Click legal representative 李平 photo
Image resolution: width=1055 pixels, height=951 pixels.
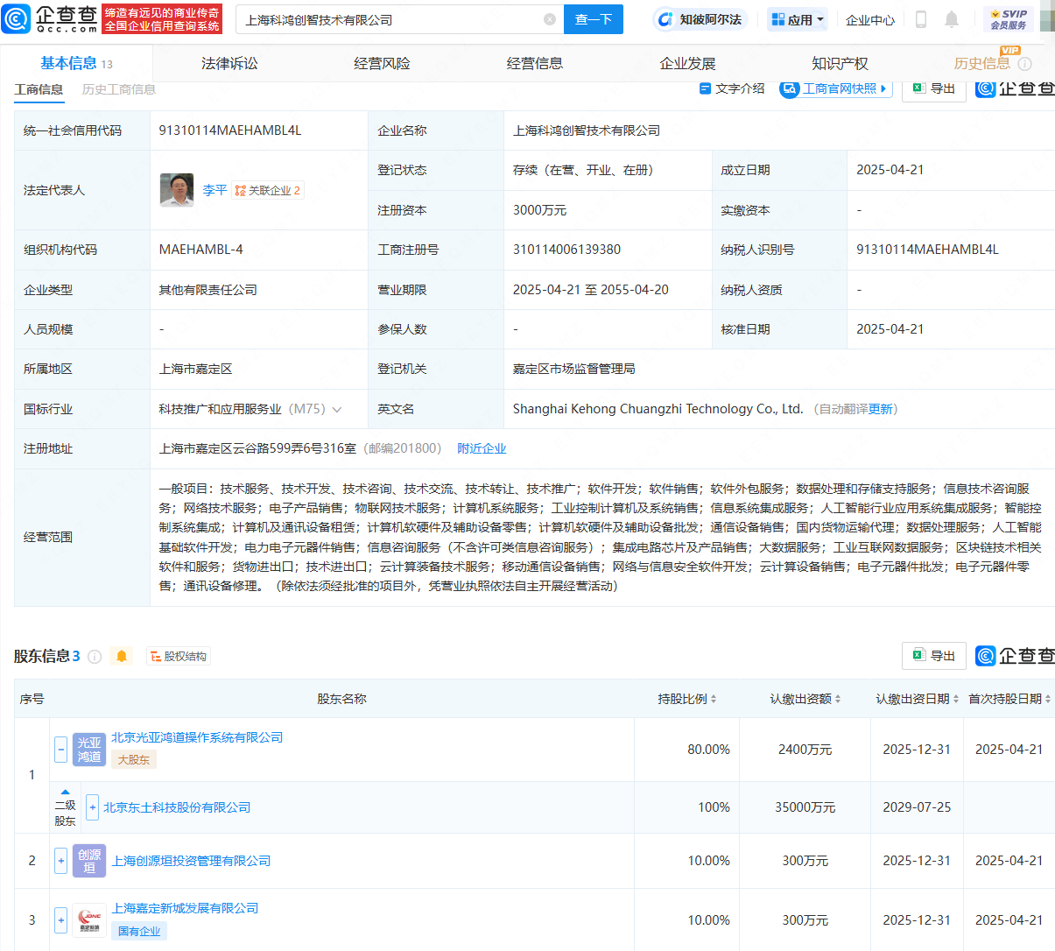(x=177, y=190)
